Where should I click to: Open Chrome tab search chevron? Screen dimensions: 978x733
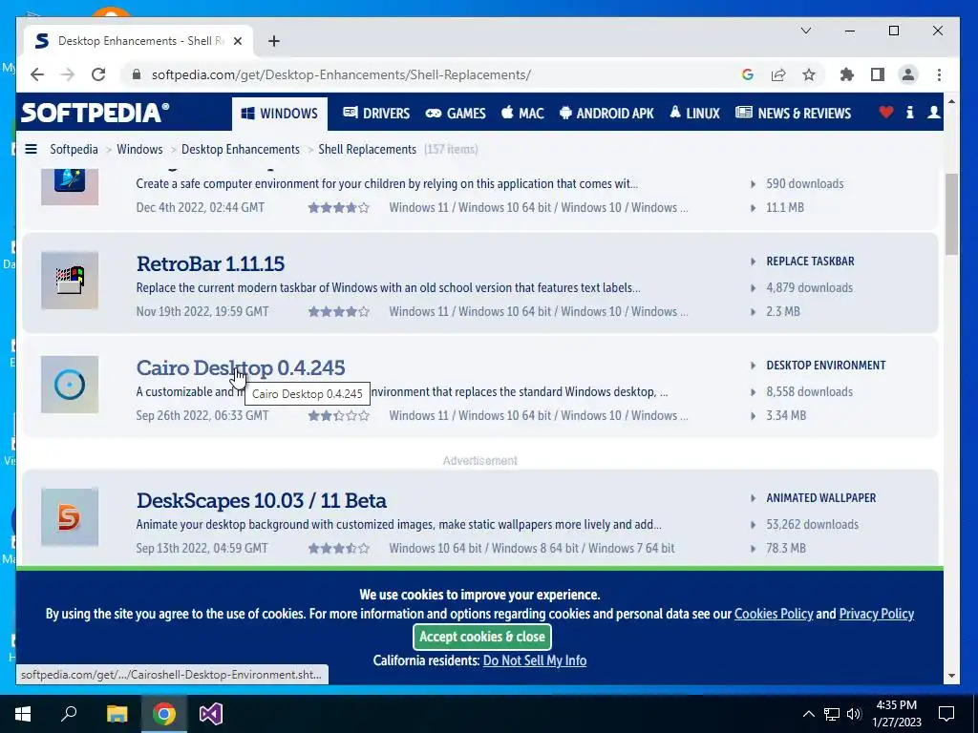click(x=806, y=31)
